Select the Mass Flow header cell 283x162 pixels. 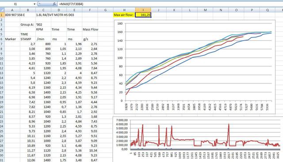(x=90, y=30)
